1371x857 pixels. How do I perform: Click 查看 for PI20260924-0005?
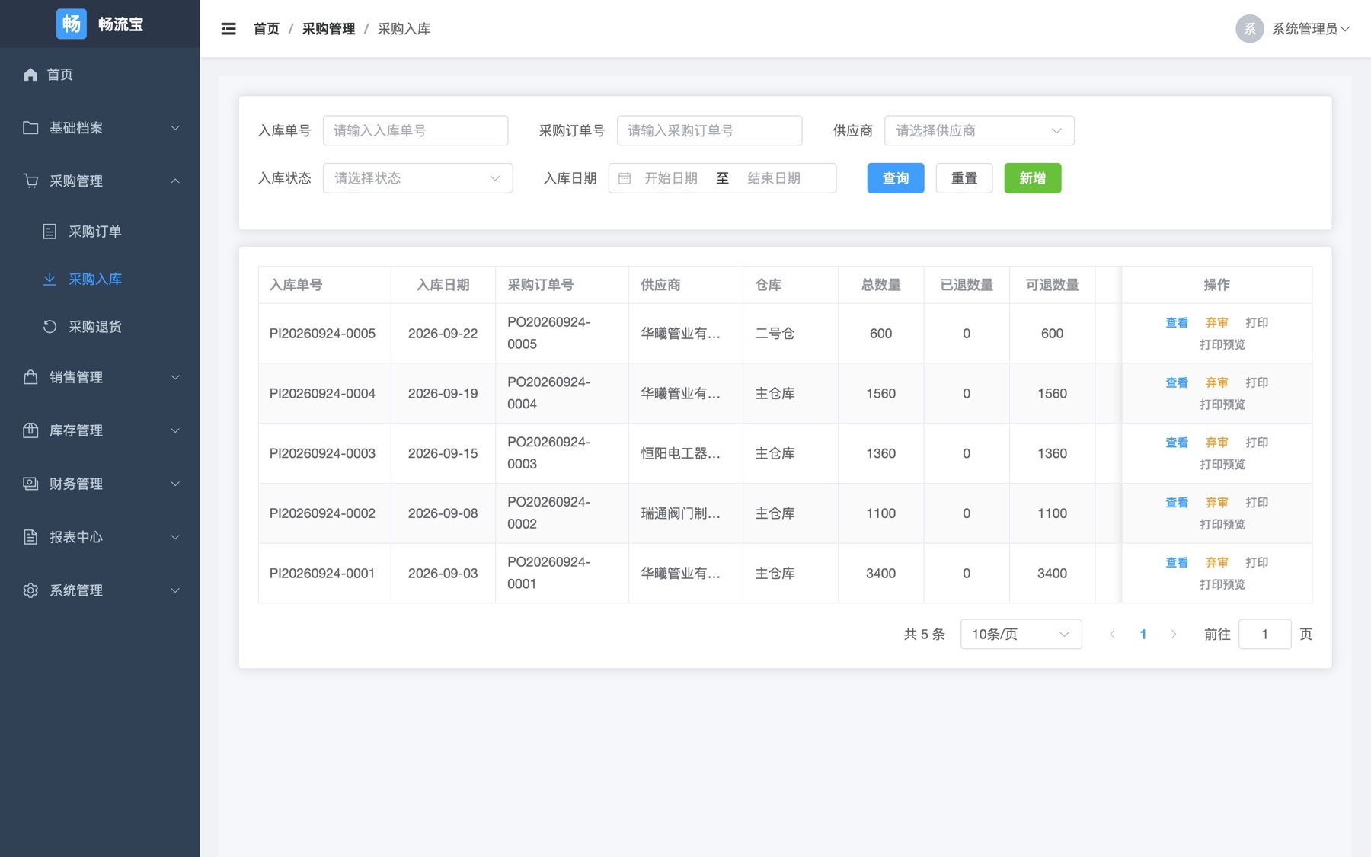pyautogui.click(x=1177, y=323)
